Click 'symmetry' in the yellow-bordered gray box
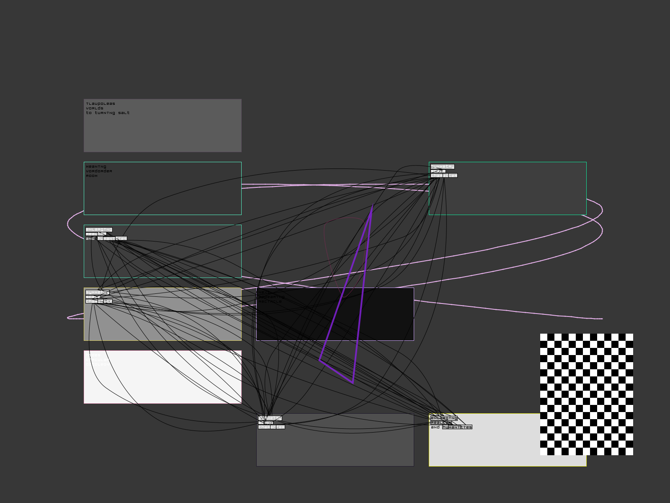Viewport: 670px width, 503px height. (x=97, y=292)
